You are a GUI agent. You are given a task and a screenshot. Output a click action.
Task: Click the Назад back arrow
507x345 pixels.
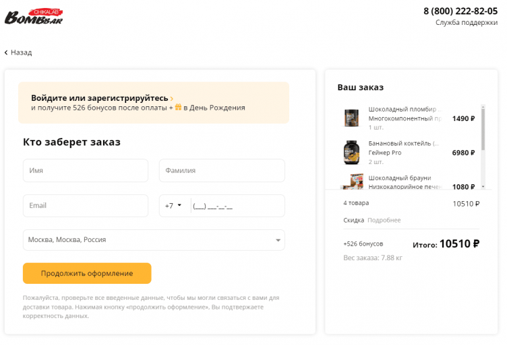tap(7, 52)
